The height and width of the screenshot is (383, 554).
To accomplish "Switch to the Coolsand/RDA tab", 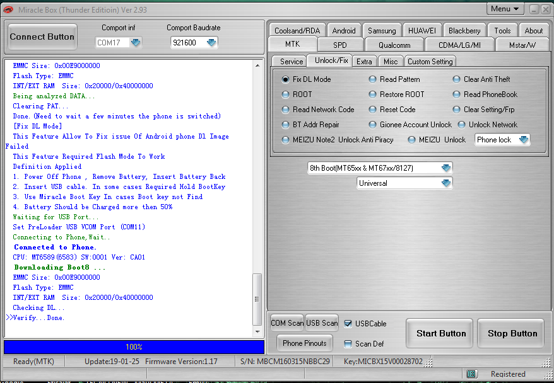I will (x=297, y=31).
